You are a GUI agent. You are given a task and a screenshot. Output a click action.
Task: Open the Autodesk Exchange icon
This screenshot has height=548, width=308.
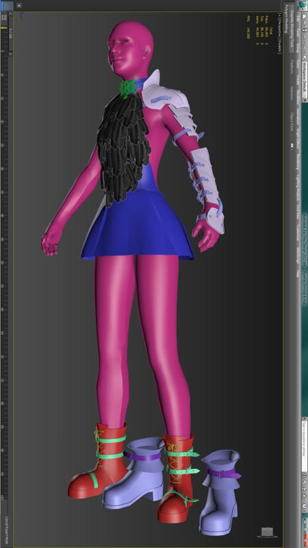pyautogui.click(x=305, y=489)
